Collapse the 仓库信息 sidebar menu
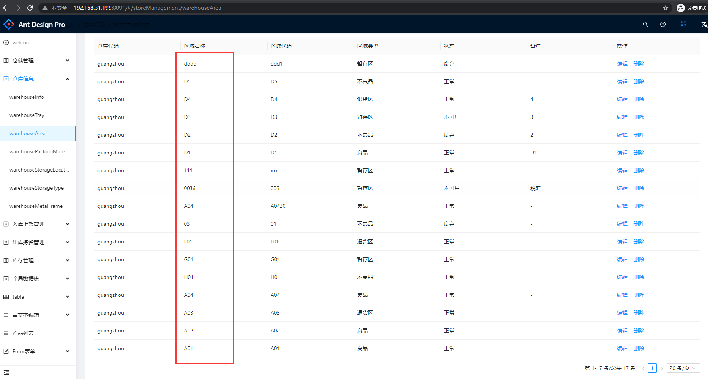 coord(37,79)
